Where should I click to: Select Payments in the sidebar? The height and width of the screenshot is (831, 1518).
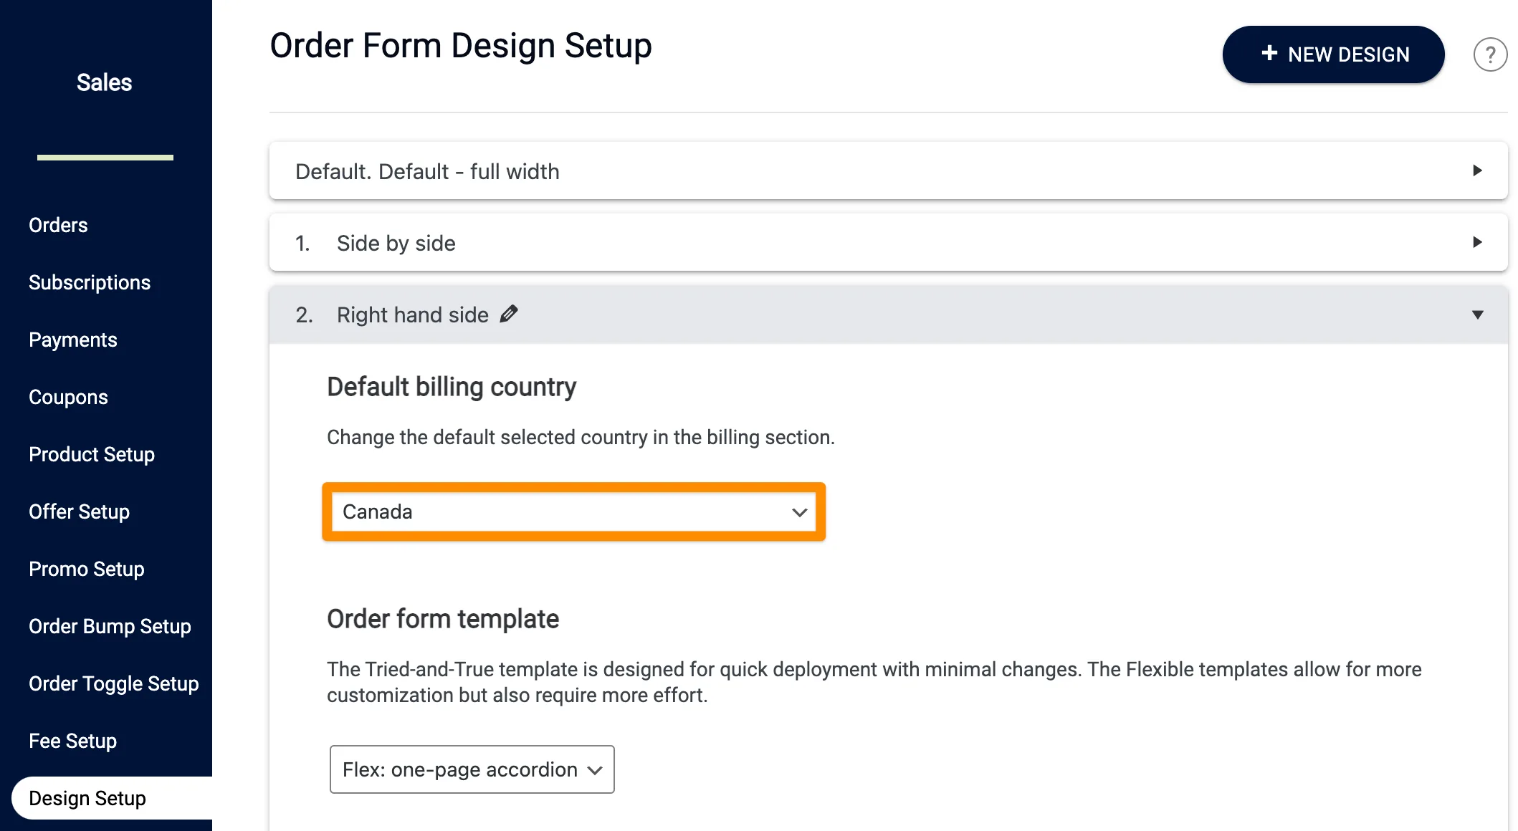click(x=72, y=340)
